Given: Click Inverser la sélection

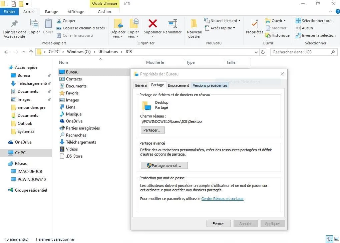Looking at the screenshot, I should coord(316,35).
